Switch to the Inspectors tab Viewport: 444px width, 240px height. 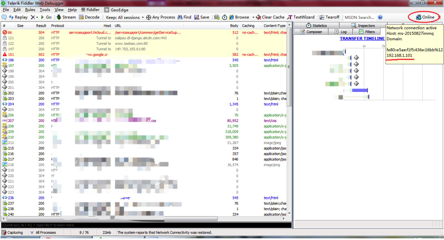(363, 26)
